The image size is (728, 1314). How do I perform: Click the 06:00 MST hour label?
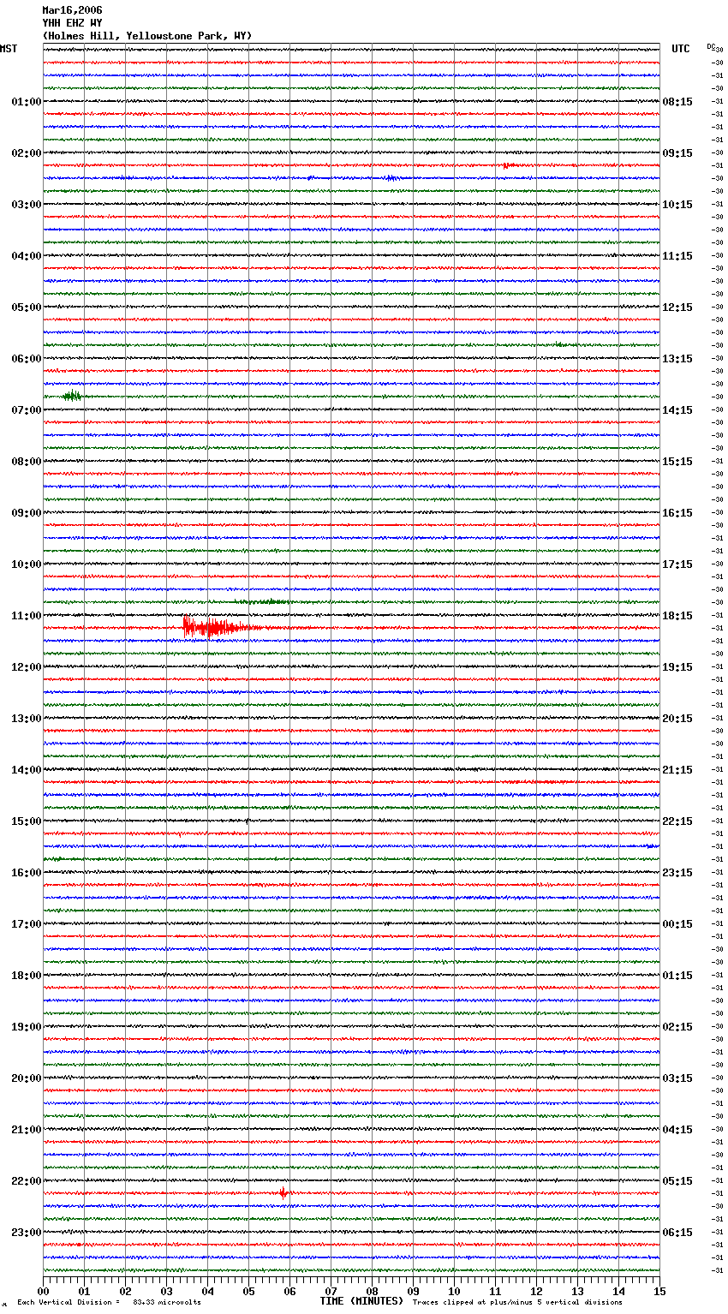point(27,359)
